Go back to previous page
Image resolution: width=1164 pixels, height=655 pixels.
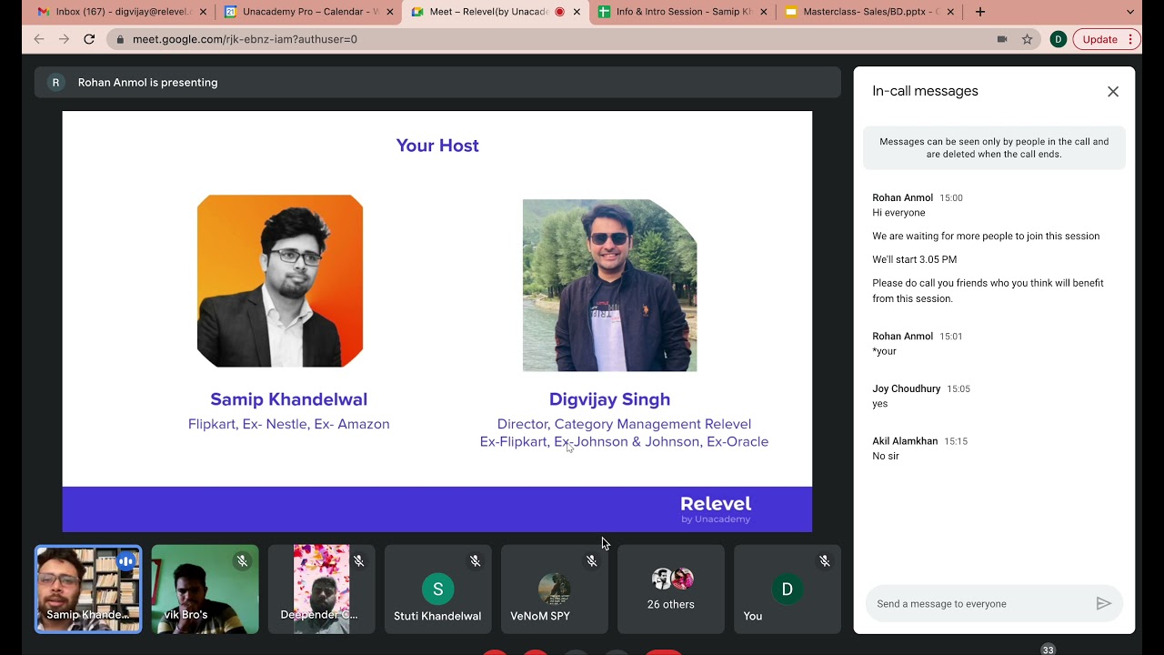pos(38,39)
